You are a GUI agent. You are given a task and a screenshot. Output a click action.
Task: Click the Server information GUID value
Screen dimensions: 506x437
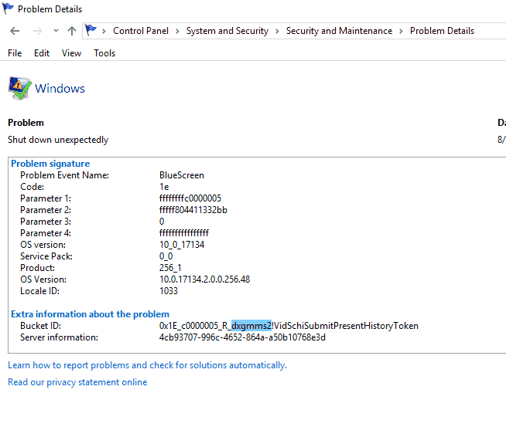[x=242, y=337]
